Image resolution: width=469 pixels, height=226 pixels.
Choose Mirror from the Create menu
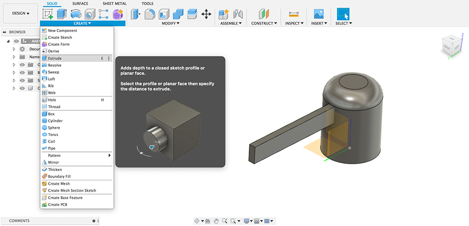click(x=76, y=162)
